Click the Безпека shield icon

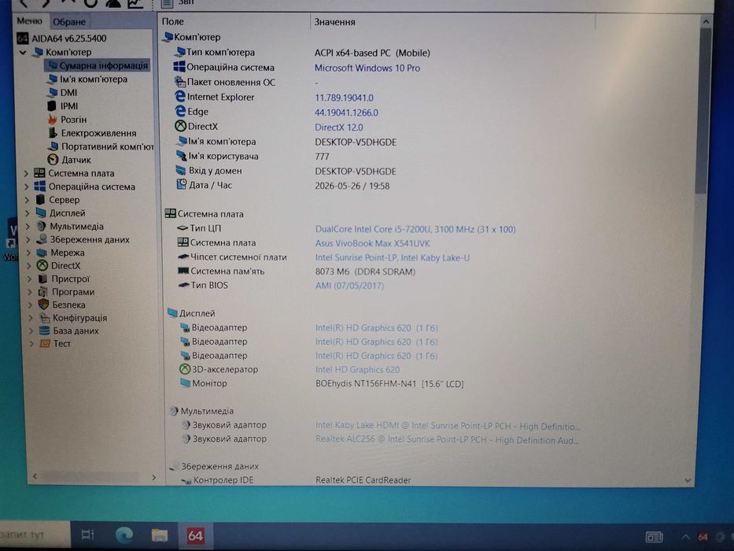(x=43, y=305)
